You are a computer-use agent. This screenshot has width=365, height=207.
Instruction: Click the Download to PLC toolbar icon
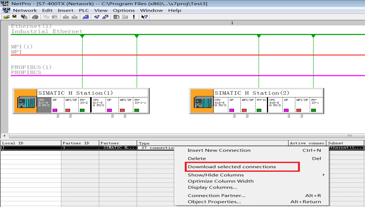[66, 17]
